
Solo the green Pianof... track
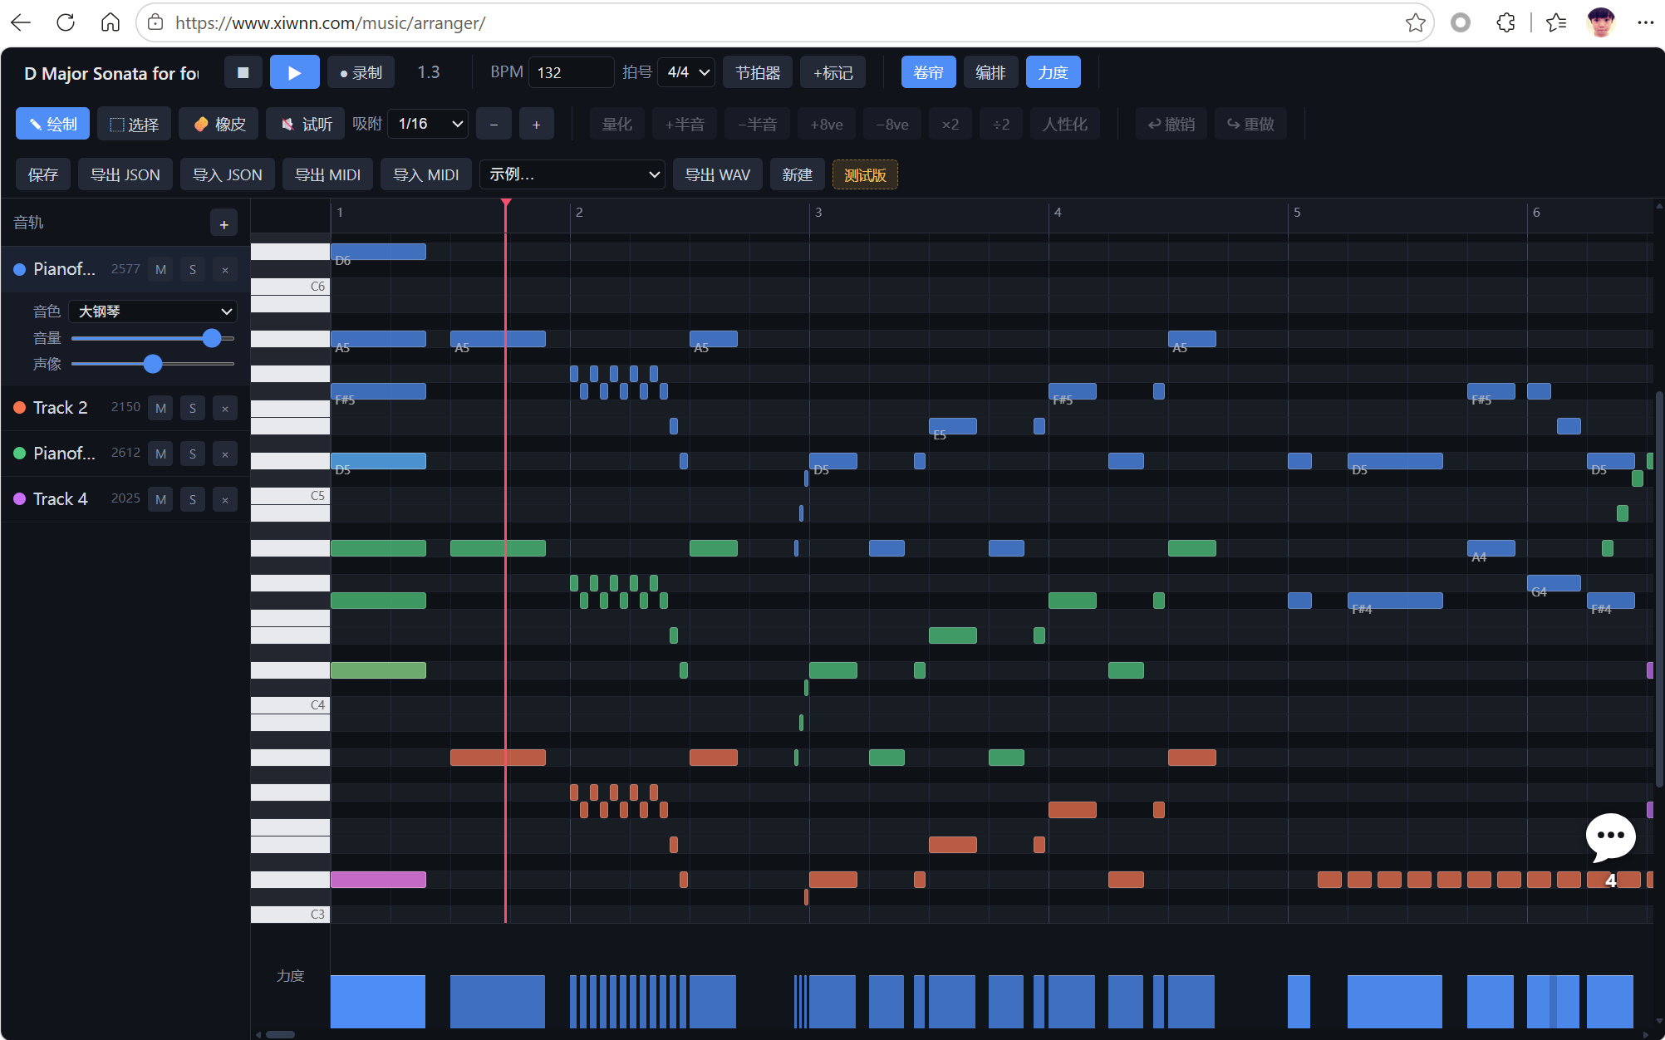(192, 454)
